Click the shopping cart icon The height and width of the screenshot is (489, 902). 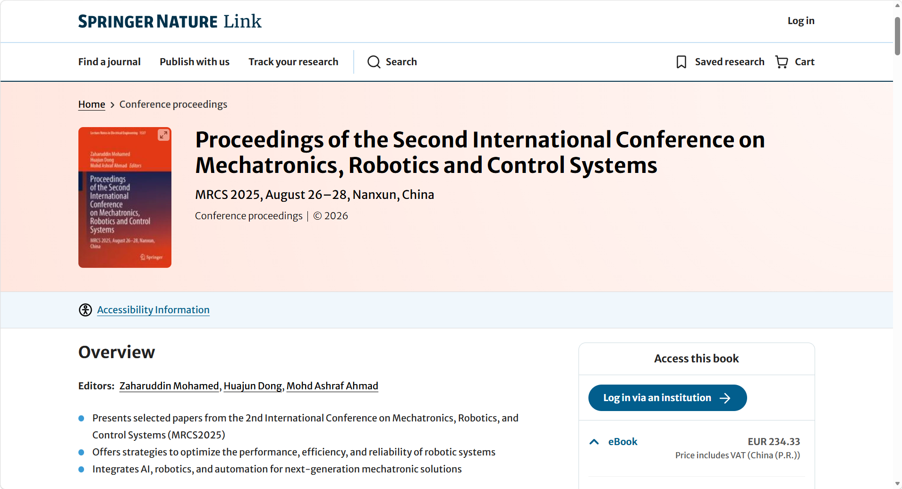(782, 62)
